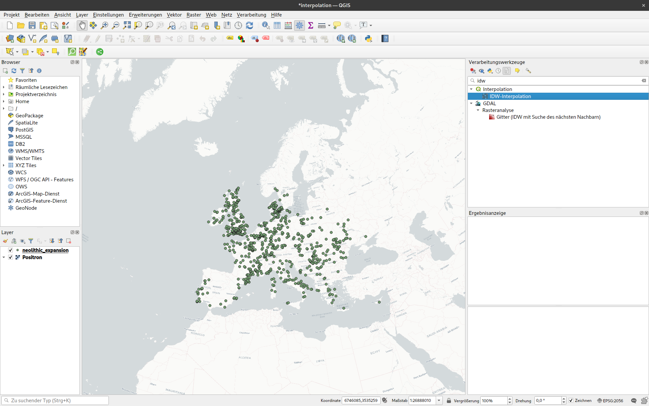The height and width of the screenshot is (406, 649).
Task: Click the Refresh icon in Browser panel
Action: point(14,71)
